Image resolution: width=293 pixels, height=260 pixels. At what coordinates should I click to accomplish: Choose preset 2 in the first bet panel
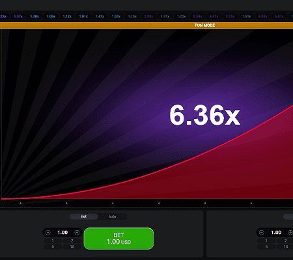point(72,240)
